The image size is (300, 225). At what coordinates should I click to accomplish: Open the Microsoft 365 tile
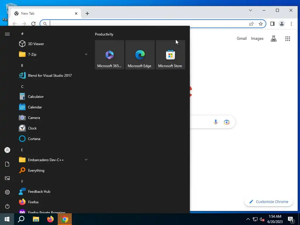110,55
